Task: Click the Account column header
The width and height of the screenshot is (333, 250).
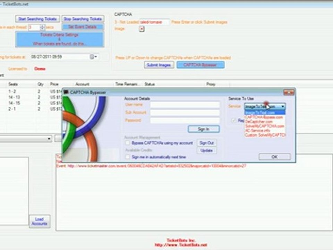Action: click(83, 84)
